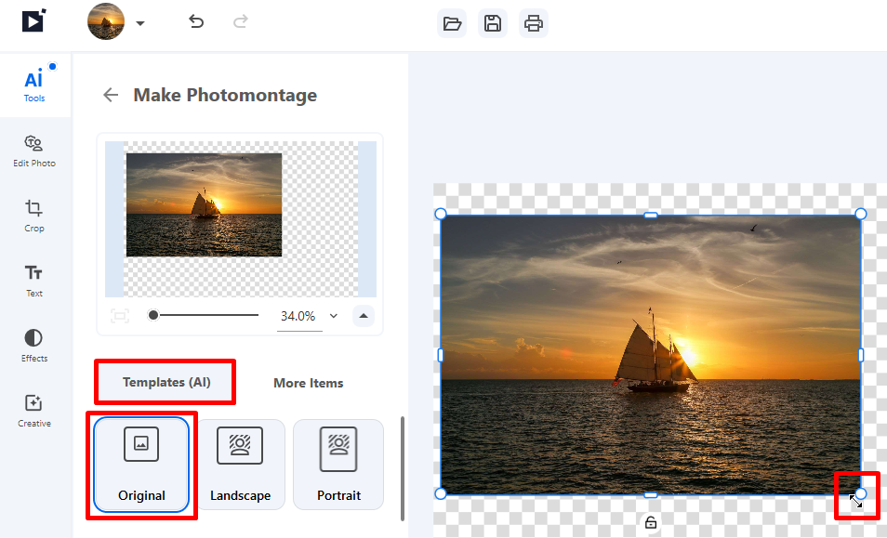Viewport: 887px width, 538px height.
Task: Click the sailboat profile thumbnail
Action: click(x=106, y=21)
